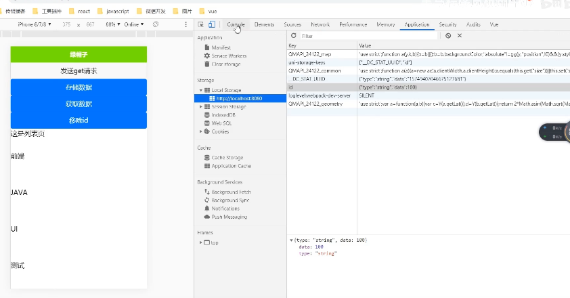Switch to the Vue tab

494,24
